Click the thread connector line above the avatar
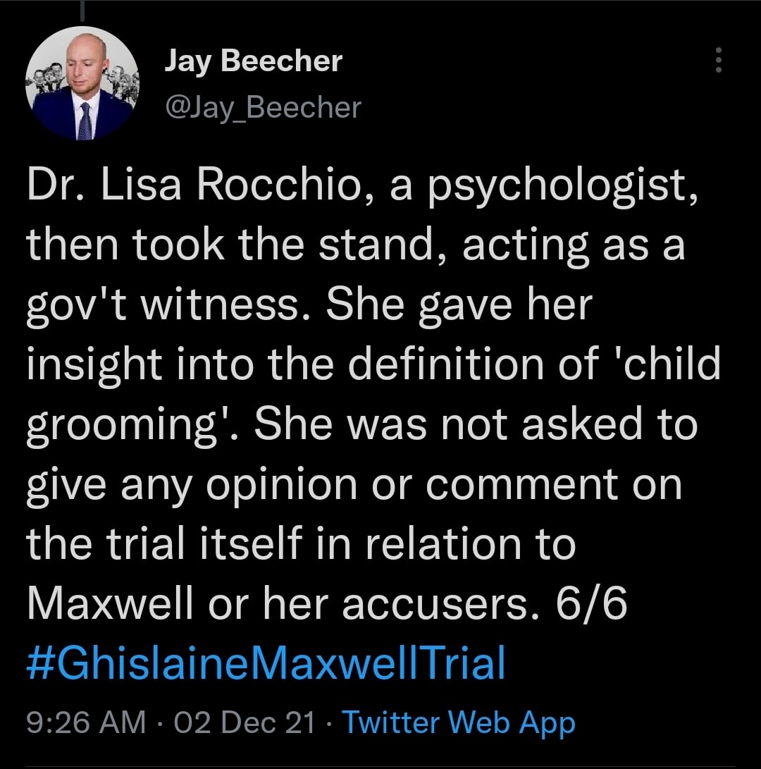The height and width of the screenshot is (769, 761). pyautogui.click(x=82, y=10)
